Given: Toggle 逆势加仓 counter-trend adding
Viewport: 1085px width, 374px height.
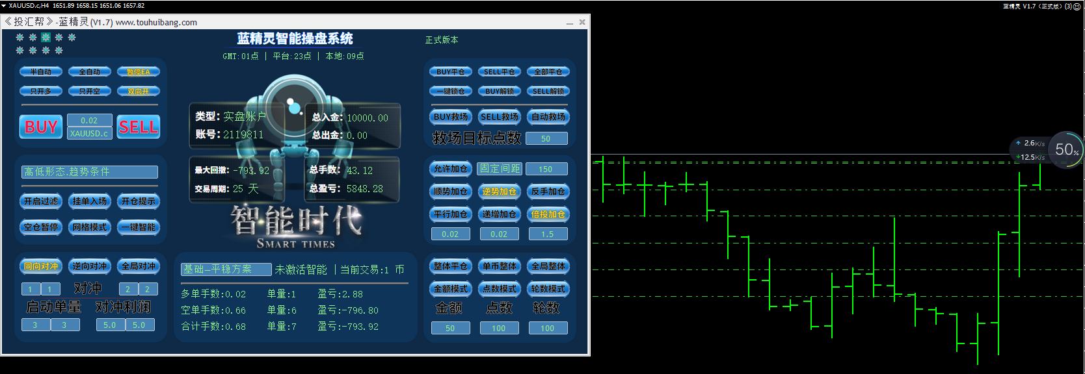Looking at the screenshot, I should click(x=500, y=192).
